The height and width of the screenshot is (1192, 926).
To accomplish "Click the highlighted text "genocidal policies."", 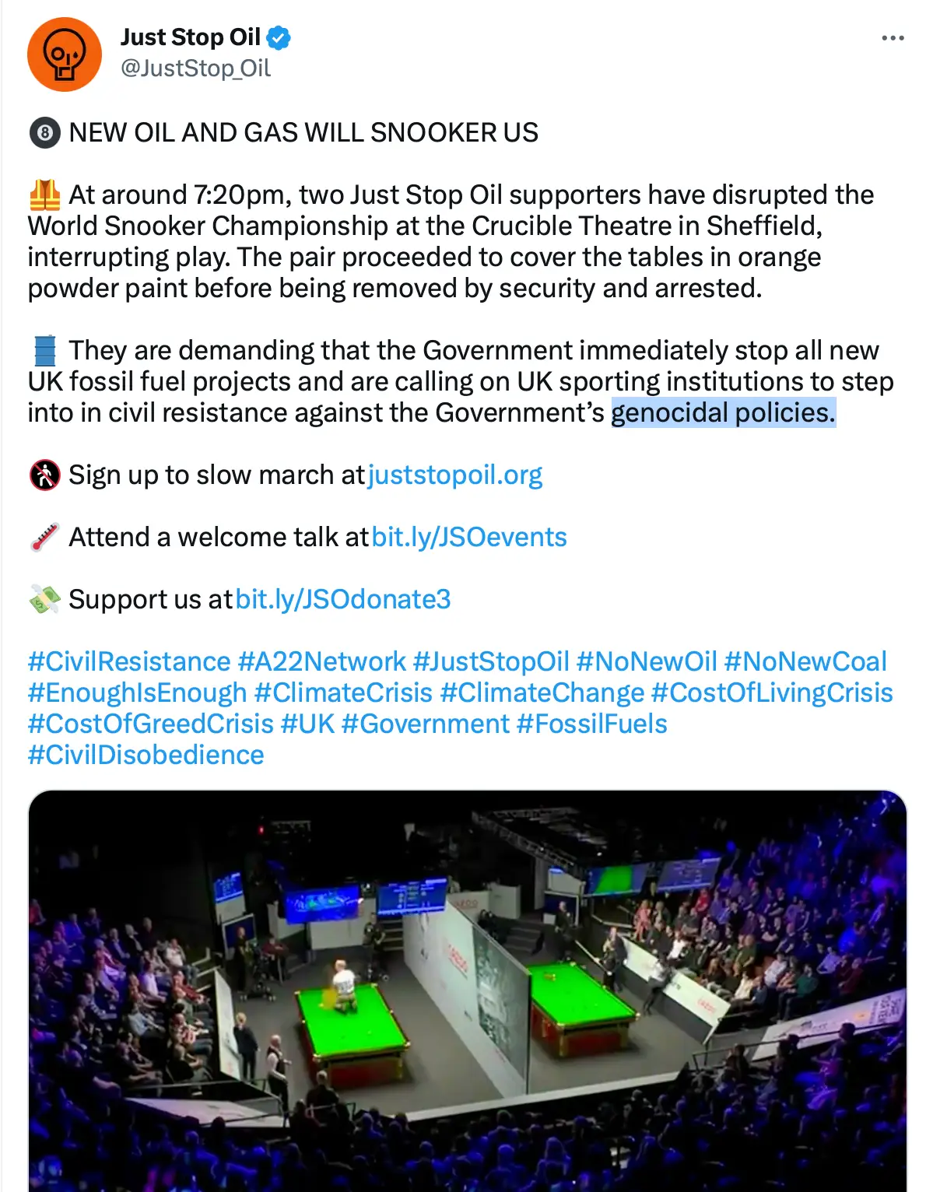I will 723,412.
